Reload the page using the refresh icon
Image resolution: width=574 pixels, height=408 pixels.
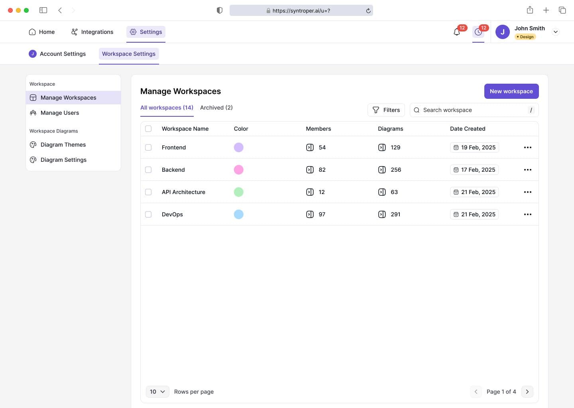click(x=368, y=11)
